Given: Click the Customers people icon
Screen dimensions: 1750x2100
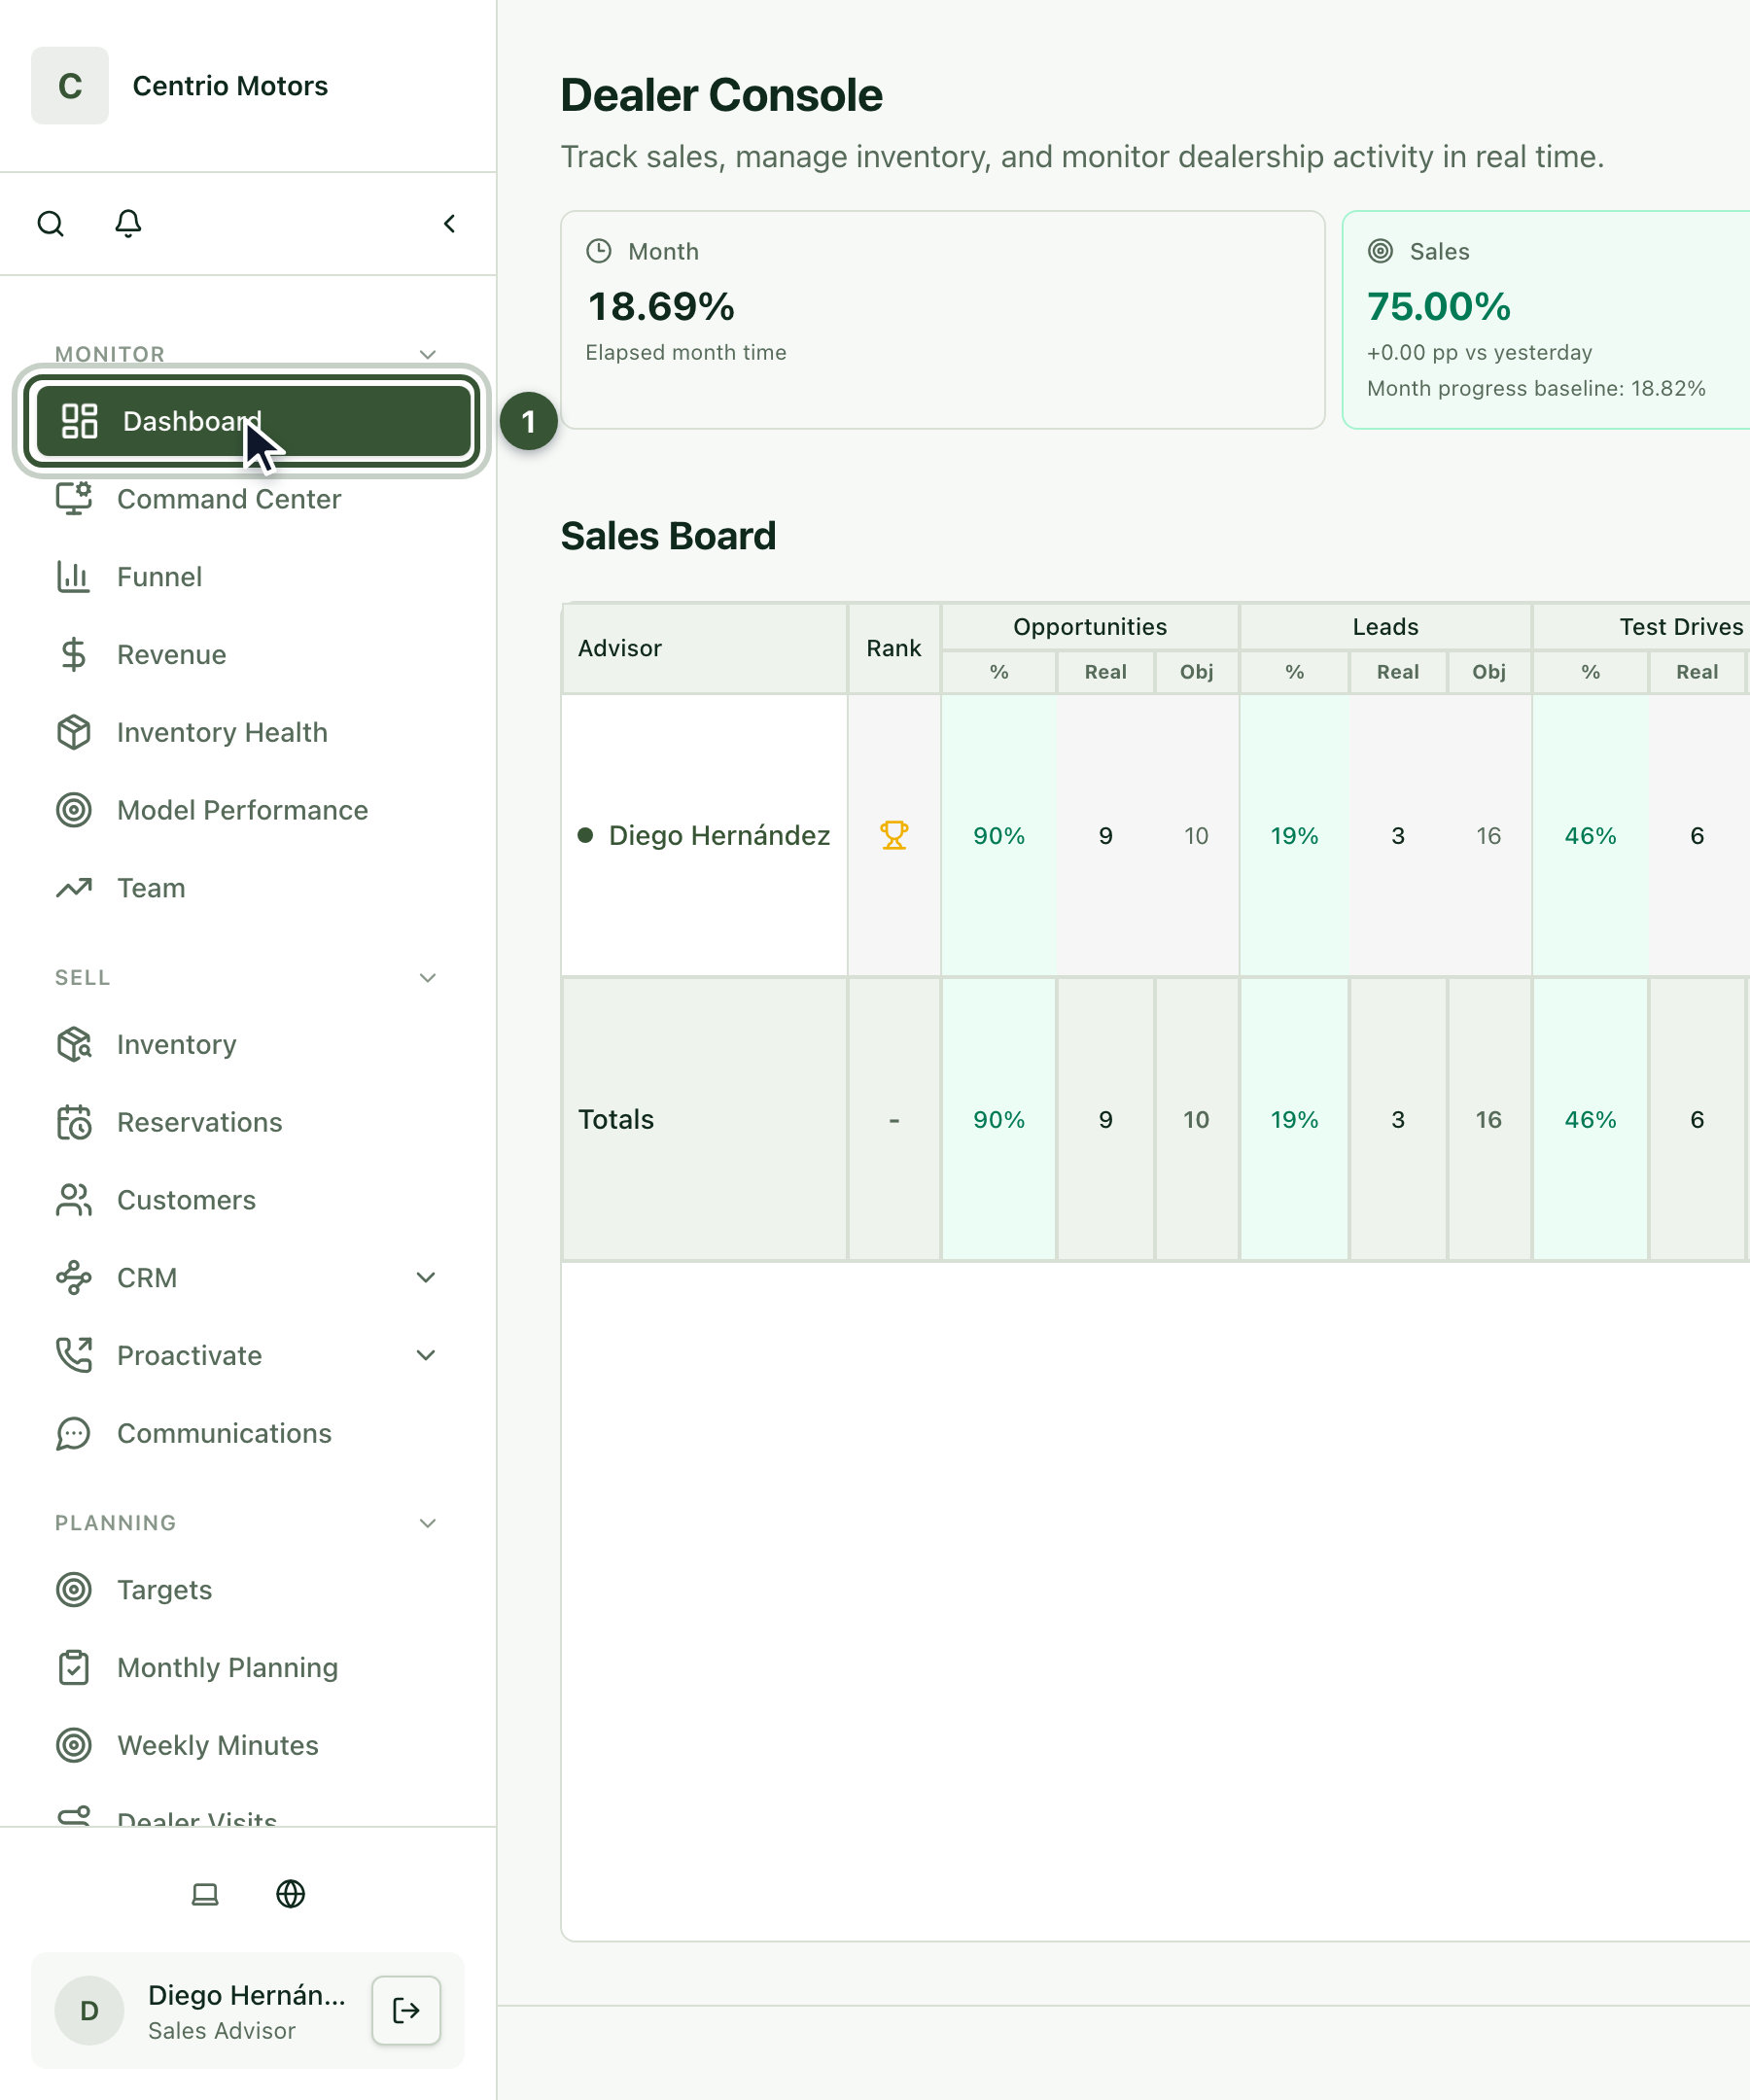Looking at the screenshot, I should click(74, 1200).
